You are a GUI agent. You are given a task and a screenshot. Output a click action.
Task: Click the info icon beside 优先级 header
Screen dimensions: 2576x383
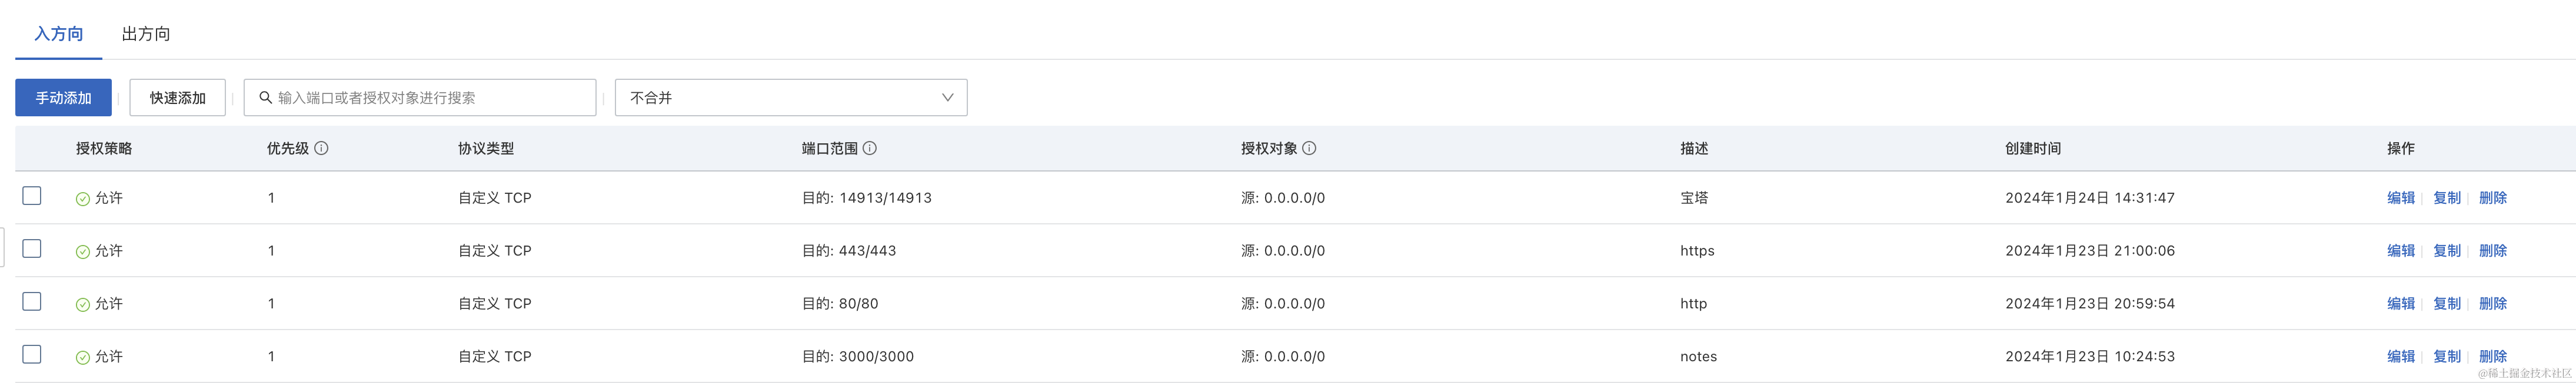click(321, 149)
